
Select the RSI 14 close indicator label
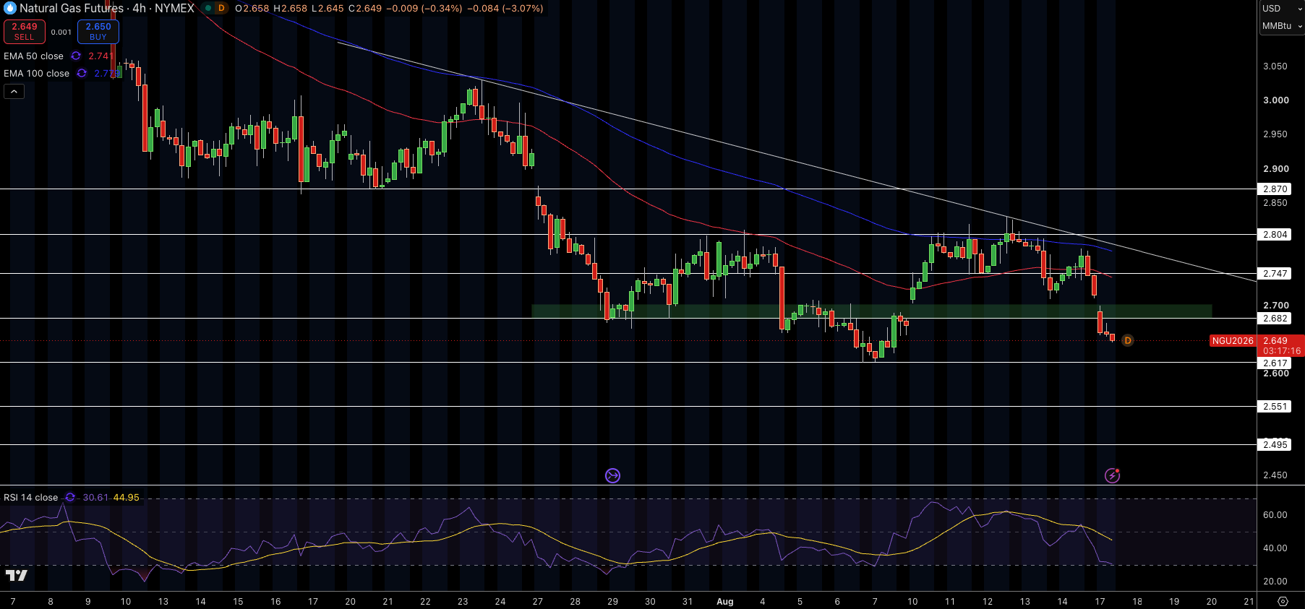(30, 497)
